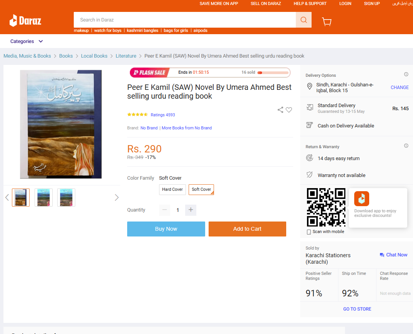Go to Books breadcrumb

[x=66, y=56]
